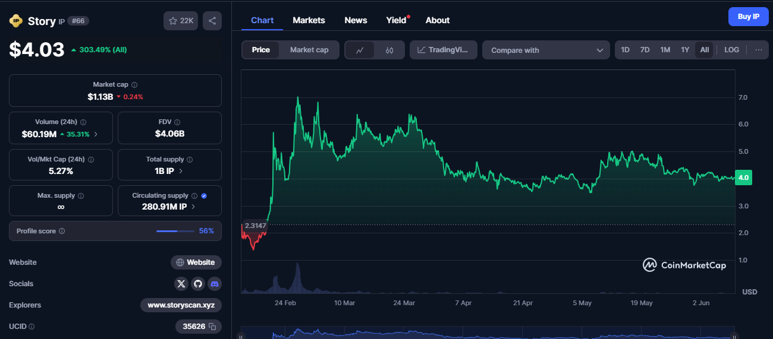Screen dimensions: 773x339
Task: Click the left handle of range navigator
Action: click(241, 336)
